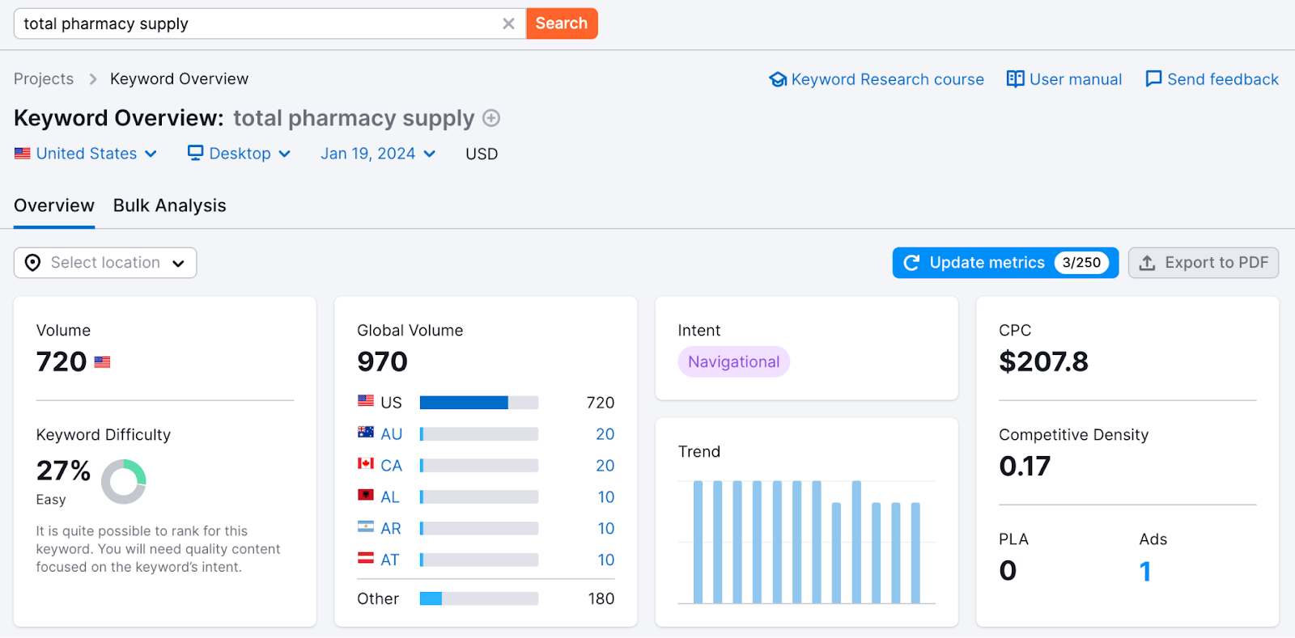Image resolution: width=1295 pixels, height=638 pixels.
Task: Click the Navigational intent badge
Action: (733, 361)
